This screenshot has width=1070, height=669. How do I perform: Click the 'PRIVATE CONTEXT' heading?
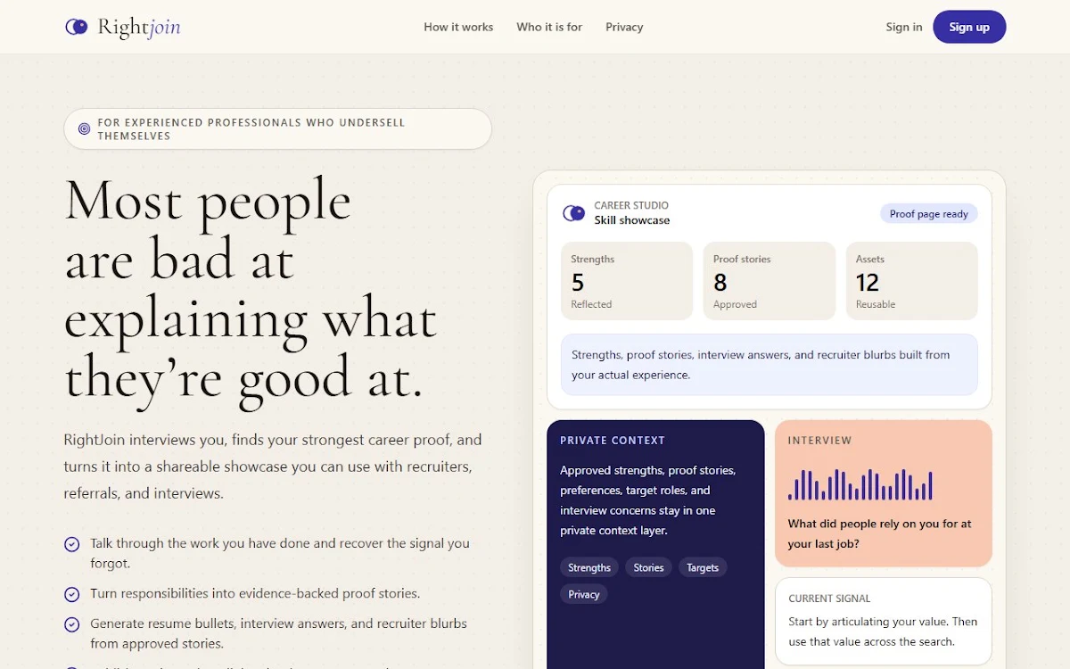(x=613, y=441)
